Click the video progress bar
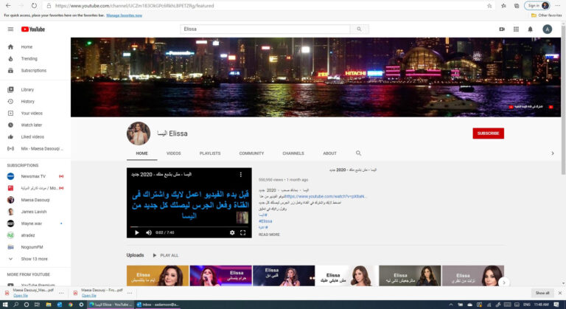The height and width of the screenshot is (309, 566). [x=189, y=227]
